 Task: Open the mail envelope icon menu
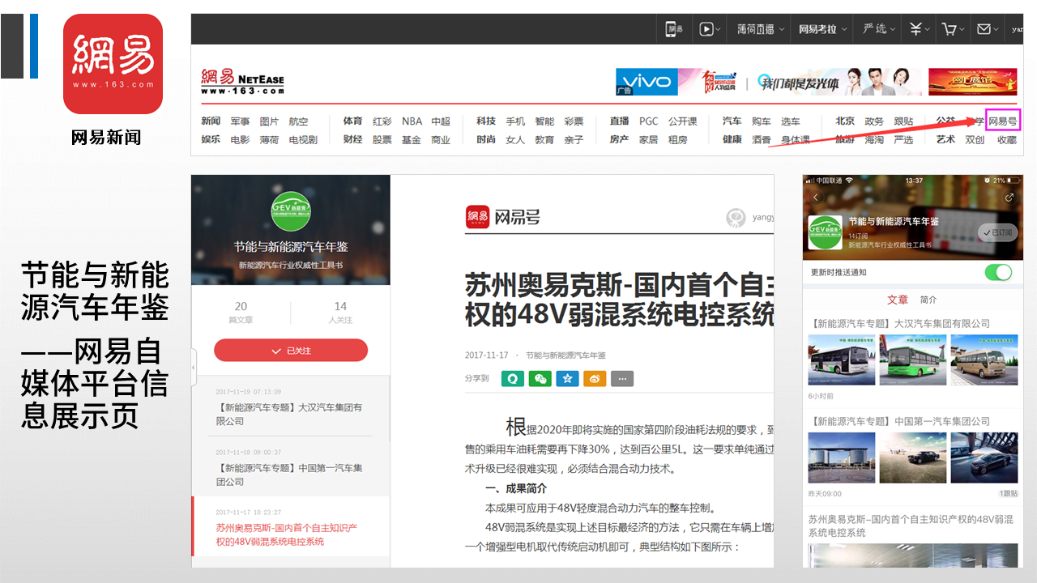click(x=987, y=29)
